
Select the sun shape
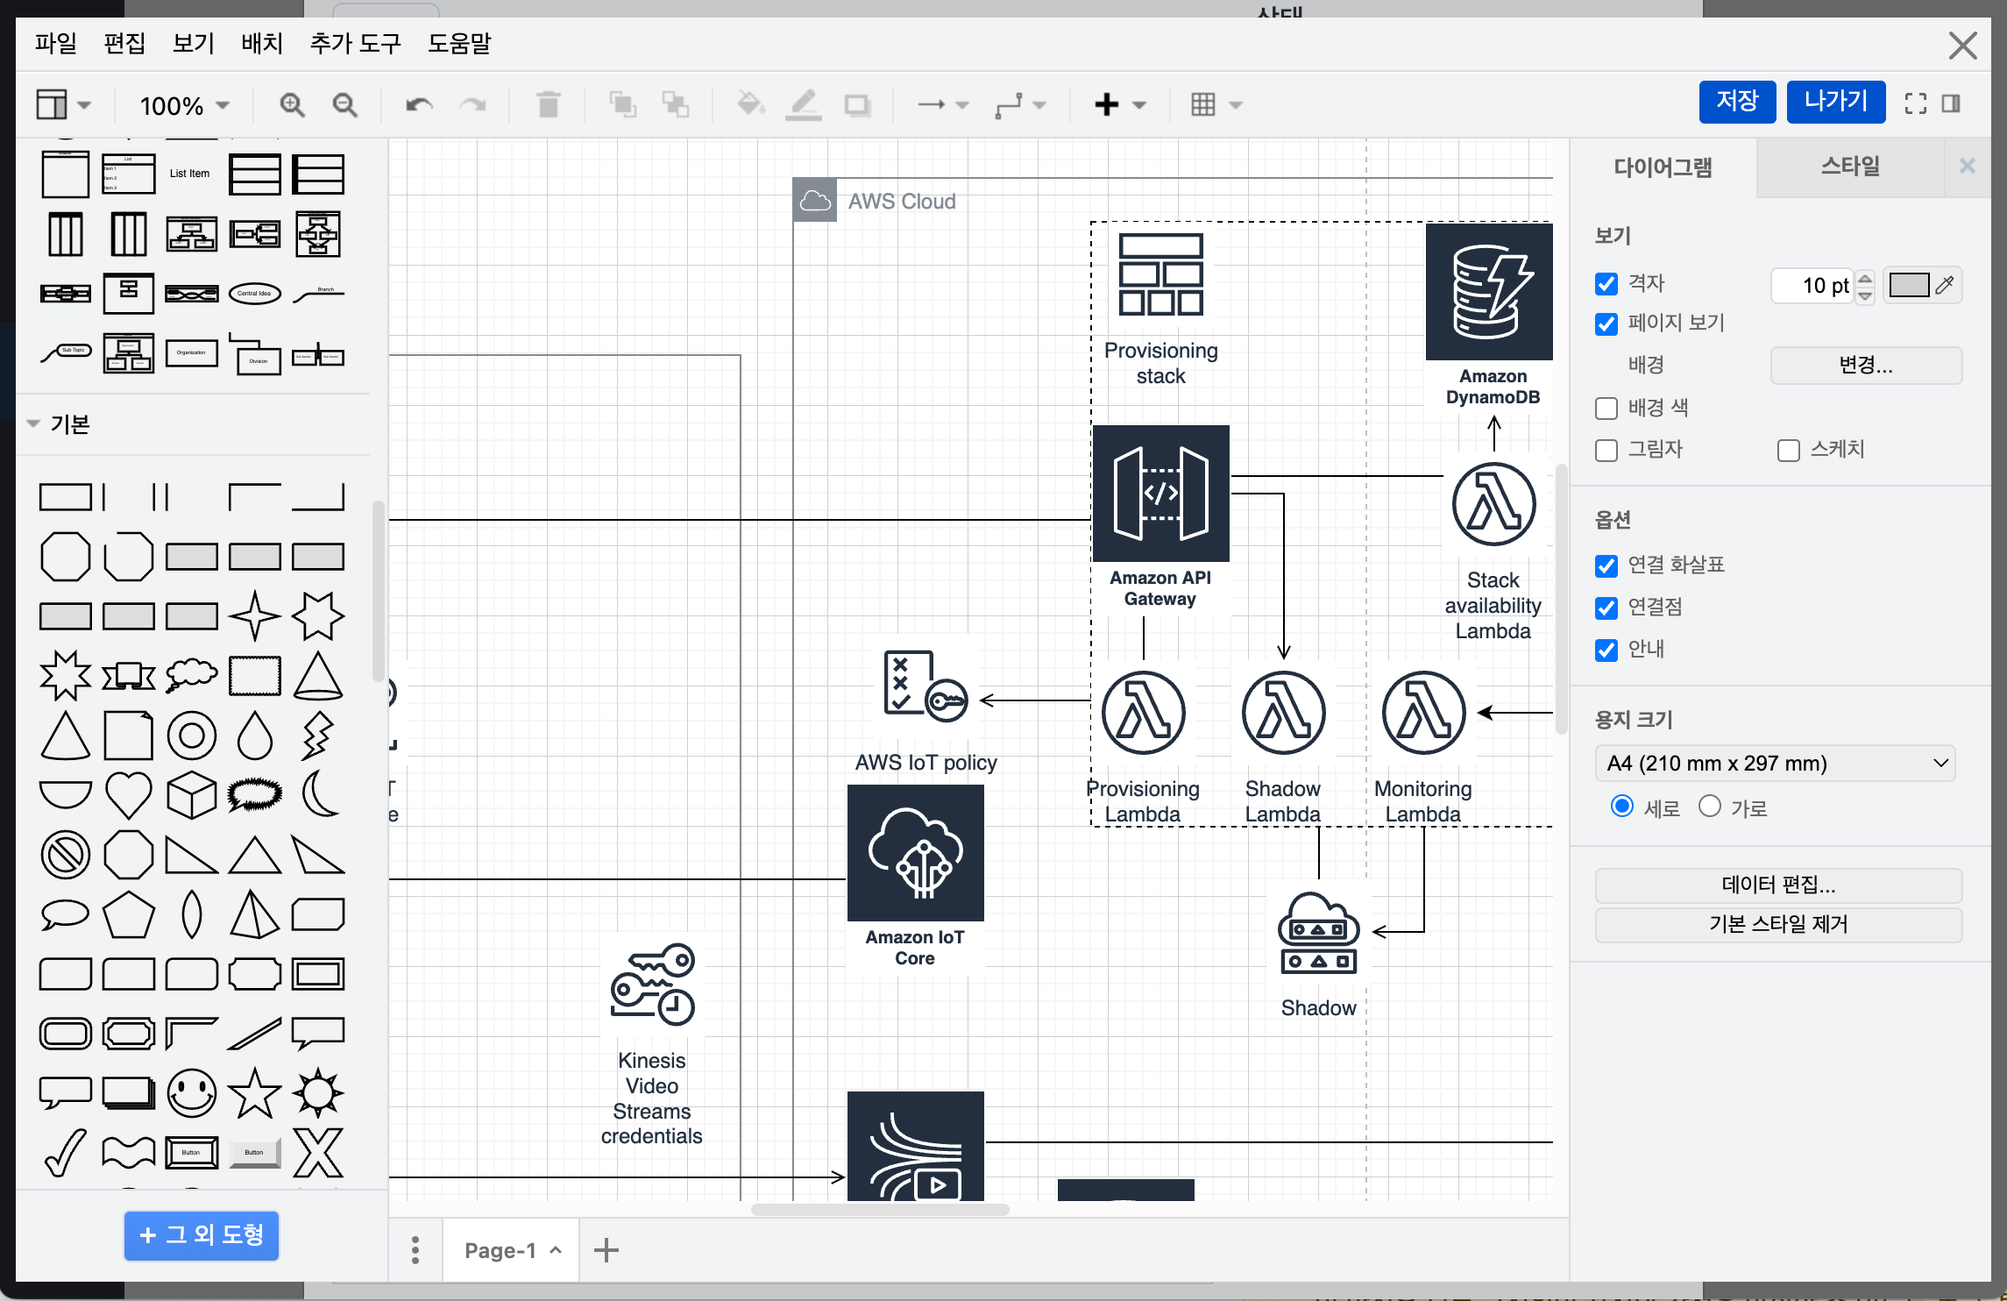pos(318,1092)
